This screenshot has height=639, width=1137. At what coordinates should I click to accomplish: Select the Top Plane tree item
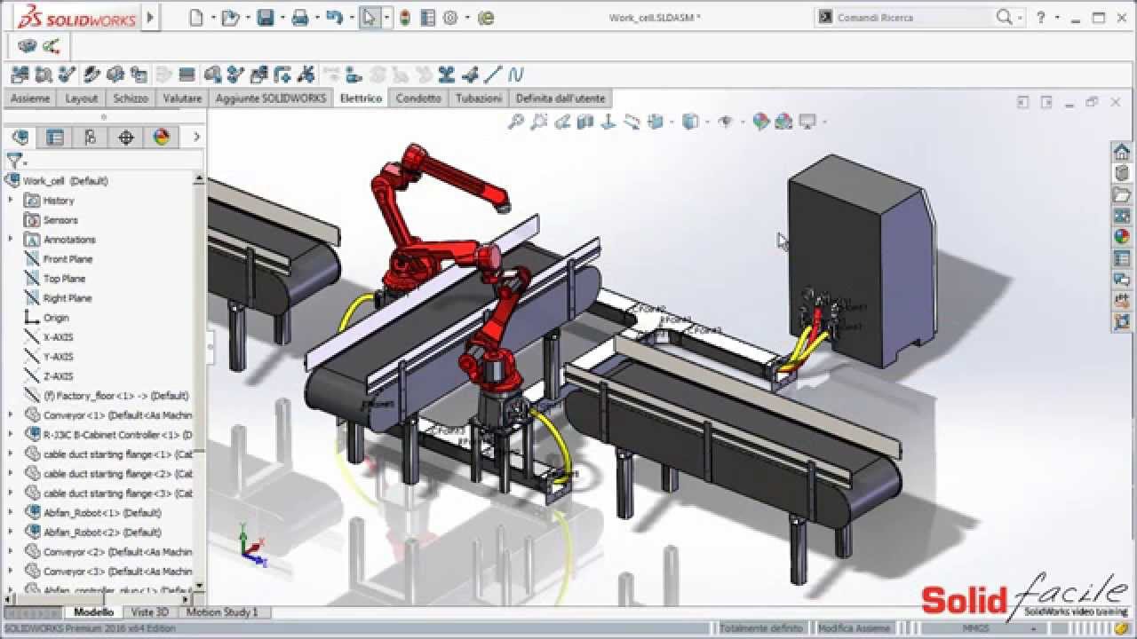(64, 279)
